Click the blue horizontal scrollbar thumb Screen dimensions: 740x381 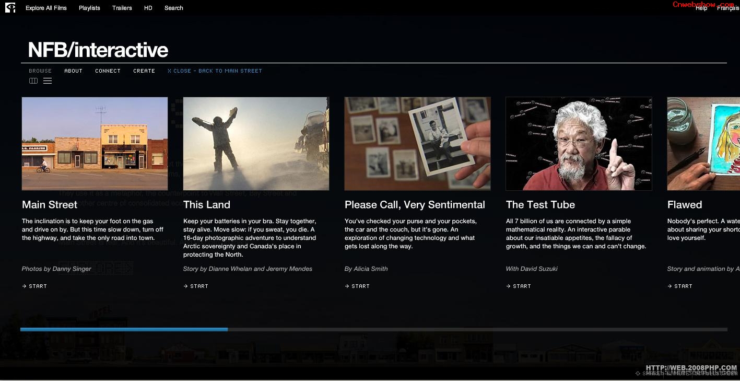tap(124, 329)
